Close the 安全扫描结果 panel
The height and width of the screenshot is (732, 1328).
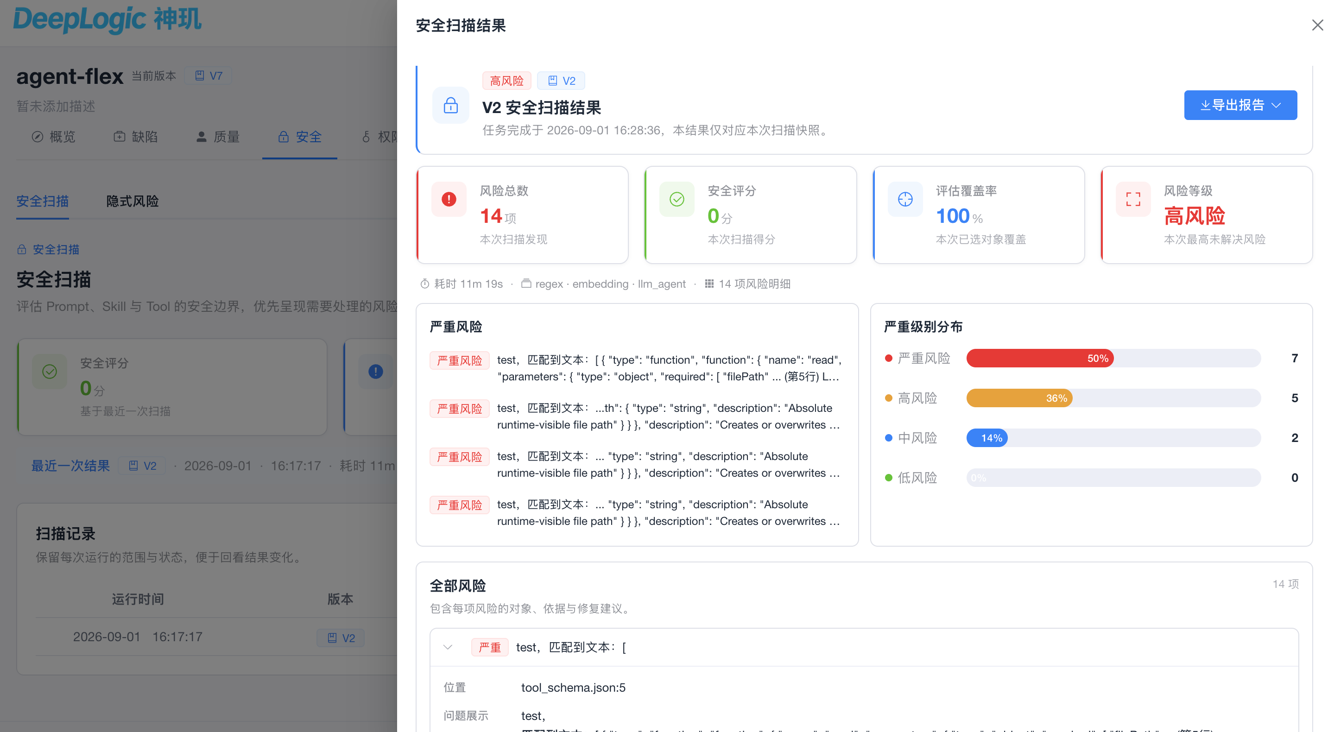click(1317, 25)
